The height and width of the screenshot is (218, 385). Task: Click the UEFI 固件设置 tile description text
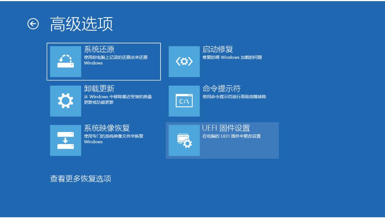tap(232, 136)
